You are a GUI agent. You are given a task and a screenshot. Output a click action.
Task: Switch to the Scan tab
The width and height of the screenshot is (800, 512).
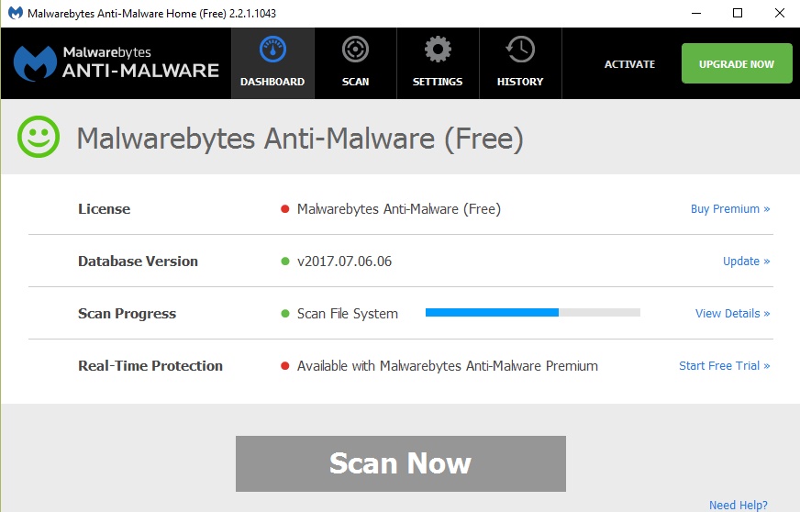click(355, 62)
